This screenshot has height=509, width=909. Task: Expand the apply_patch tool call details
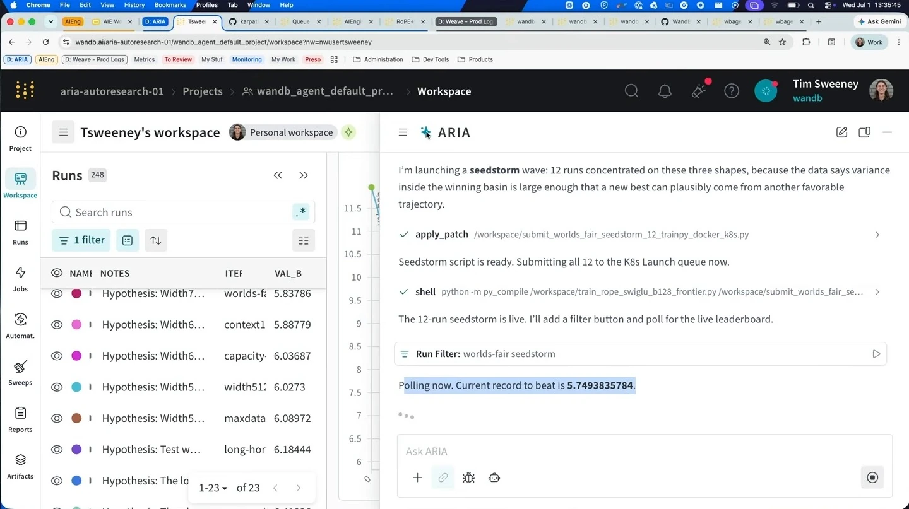(877, 235)
